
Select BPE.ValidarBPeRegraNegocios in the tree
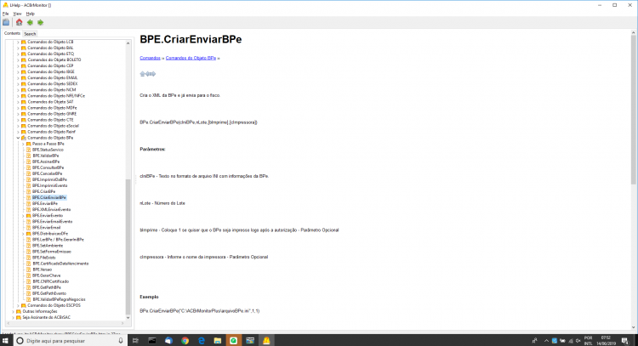point(59,299)
